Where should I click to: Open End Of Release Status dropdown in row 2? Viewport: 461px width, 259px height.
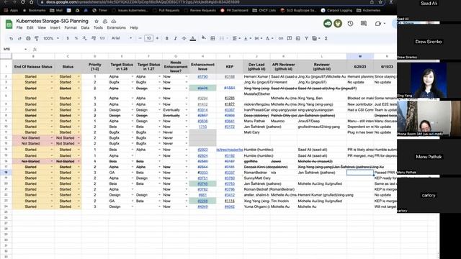52,77
